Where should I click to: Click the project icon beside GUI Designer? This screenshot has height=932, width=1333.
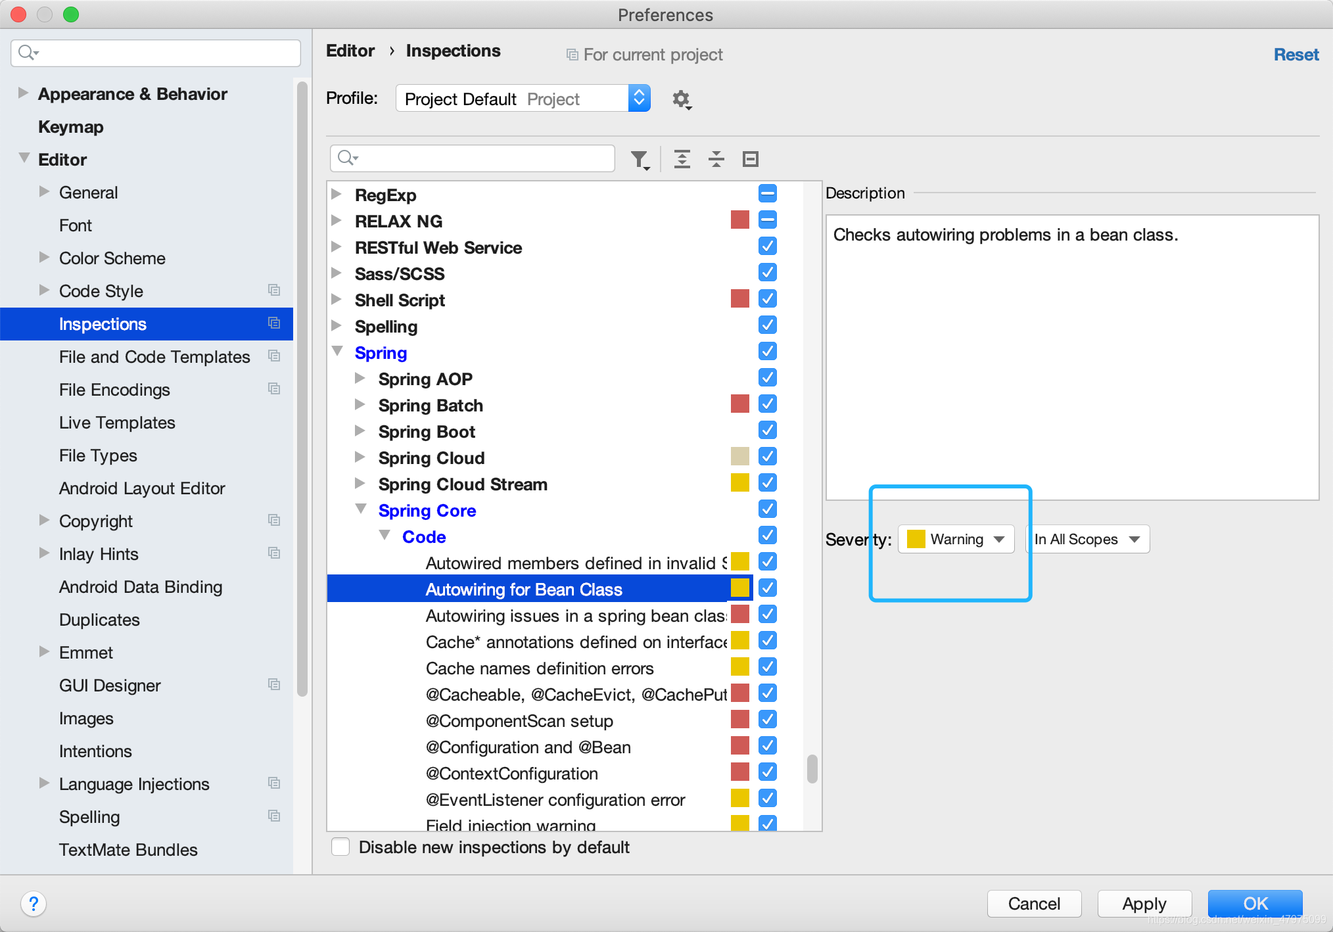tap(274, 684)
